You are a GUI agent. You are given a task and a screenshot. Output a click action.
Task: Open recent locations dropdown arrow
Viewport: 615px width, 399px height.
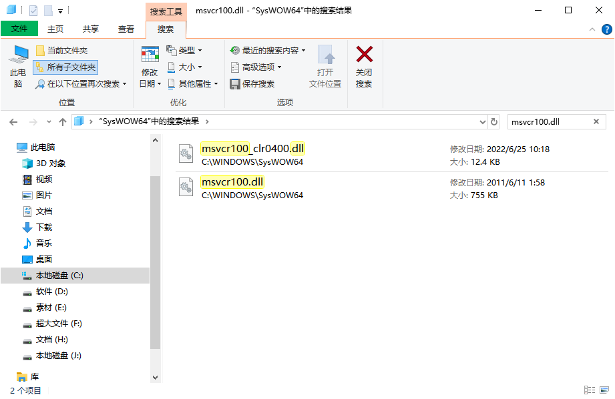tap(49, 122)
